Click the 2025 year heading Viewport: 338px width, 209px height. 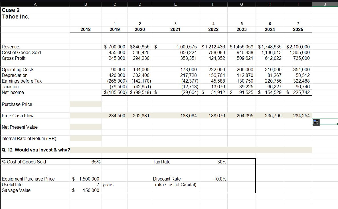[x=298, y=30]
